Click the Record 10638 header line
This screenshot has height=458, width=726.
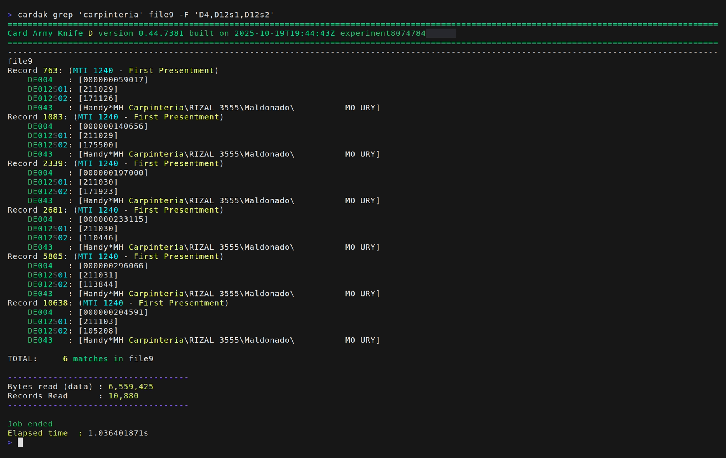pos(118,303)
